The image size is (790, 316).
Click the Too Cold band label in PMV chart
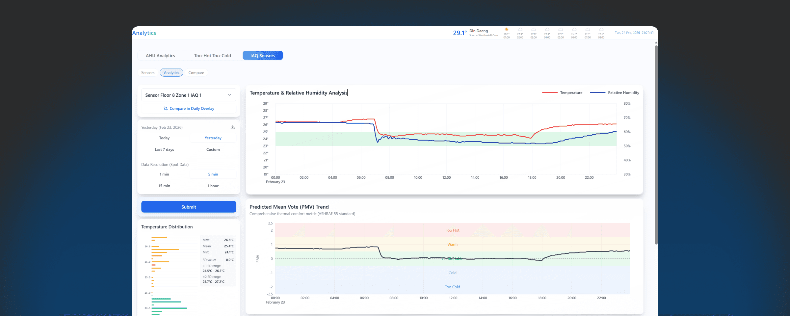click(452, 287)
